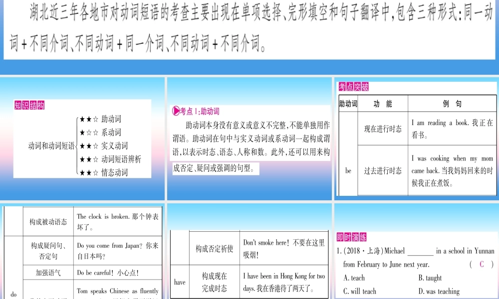Click the 知识结构 heading

click(x=29, y=105)
